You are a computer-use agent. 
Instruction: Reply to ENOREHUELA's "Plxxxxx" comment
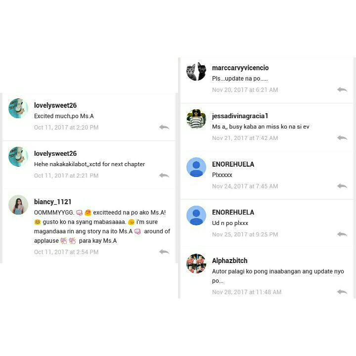(x=342, y=186)
